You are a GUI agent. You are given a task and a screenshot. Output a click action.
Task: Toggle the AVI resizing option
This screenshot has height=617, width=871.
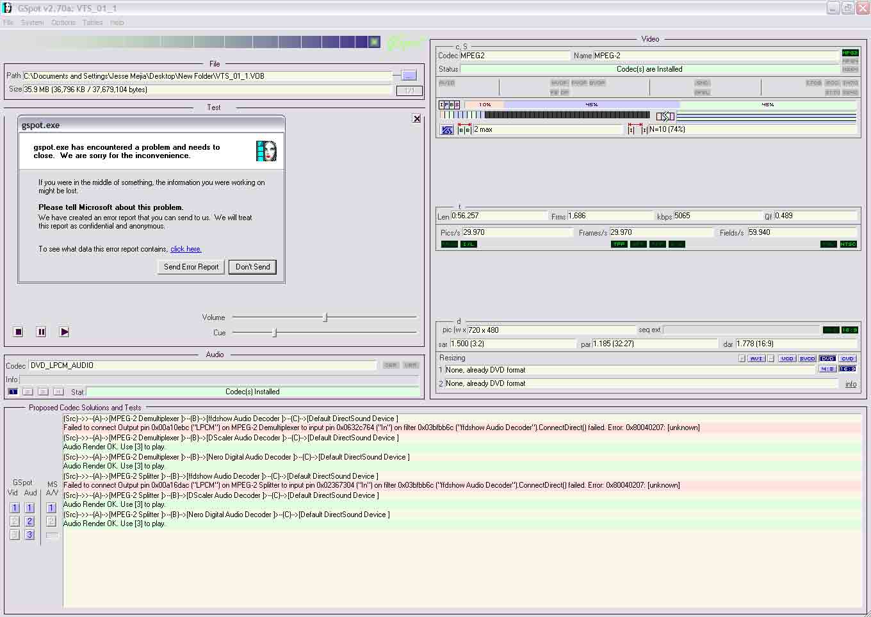(x=756, y=358)
